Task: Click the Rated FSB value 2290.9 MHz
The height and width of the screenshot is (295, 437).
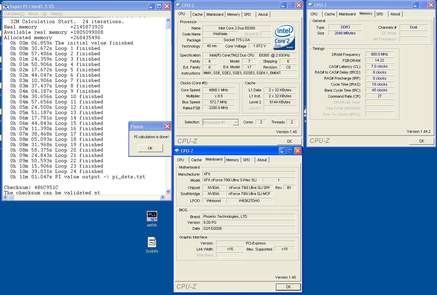Action: (x=218, y=108)
